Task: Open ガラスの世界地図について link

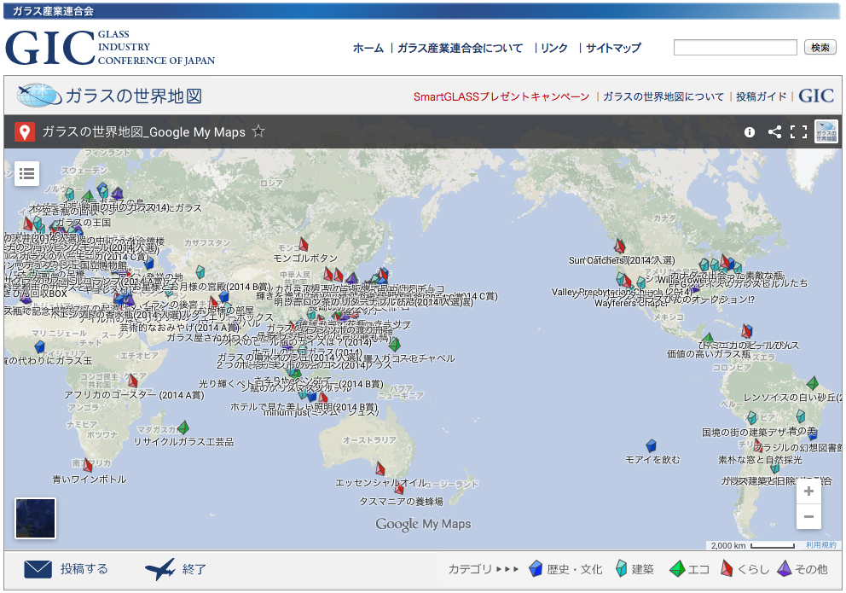Action: (663, 96)
